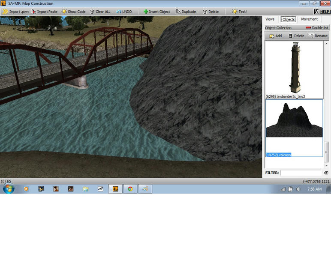Switch to the Views tab
Image resolution: width=331 pixels, height=257 pixels.
[x=270, y=19]
